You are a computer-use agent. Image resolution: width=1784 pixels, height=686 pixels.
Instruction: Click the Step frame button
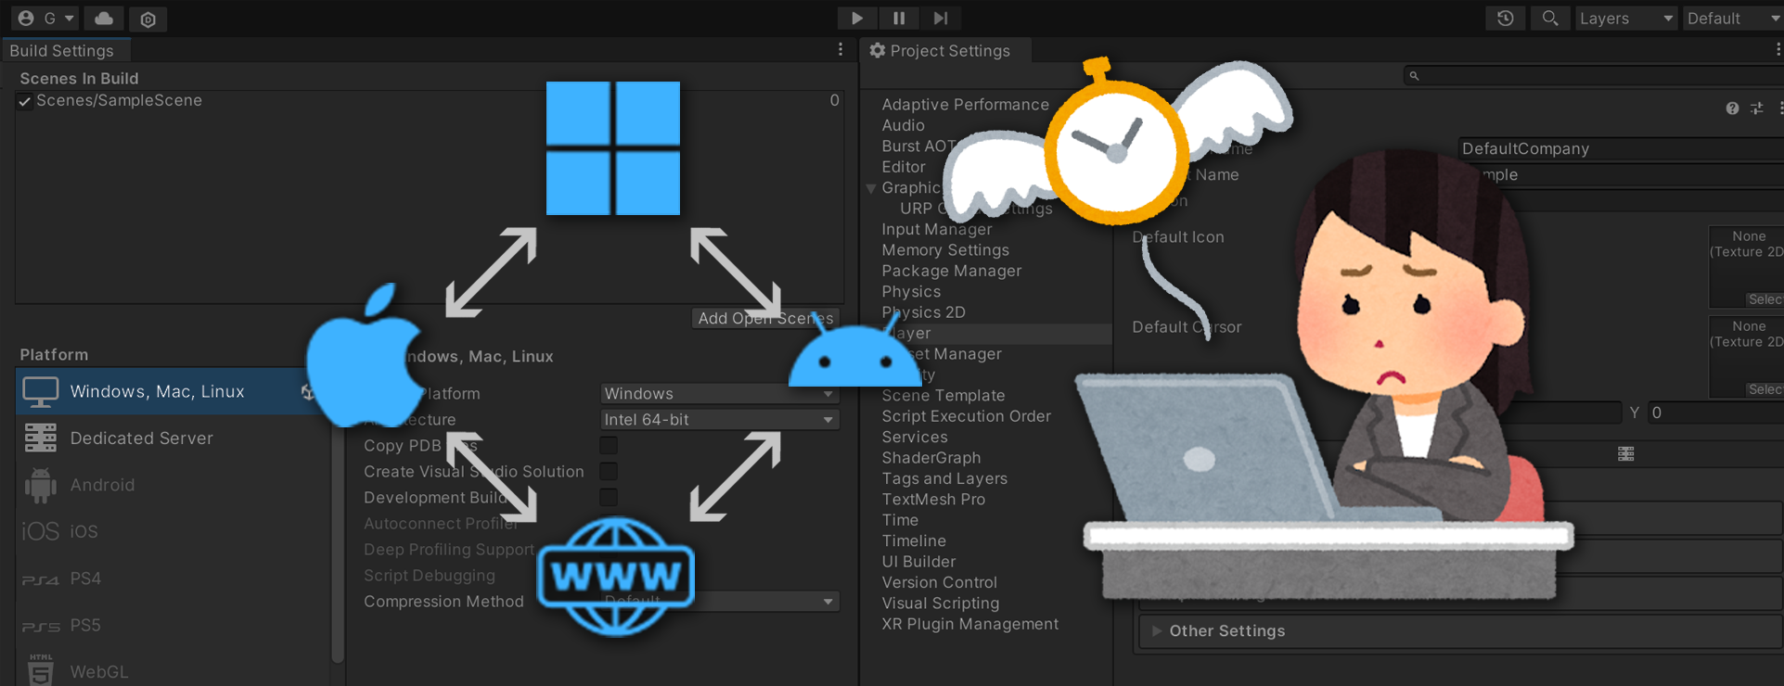(x=940, y=19)
